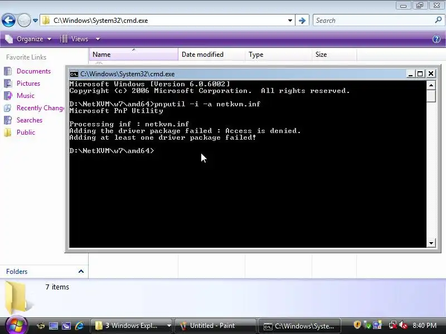Minimize the Explorer window
Viewport: 446px width, 334px height.
pos(403,6)
